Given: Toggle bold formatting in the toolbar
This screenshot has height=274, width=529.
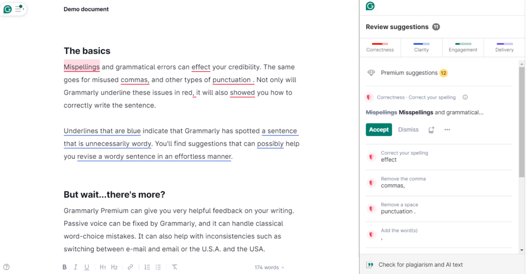Looking at the screenshot, I should [65, 267].
